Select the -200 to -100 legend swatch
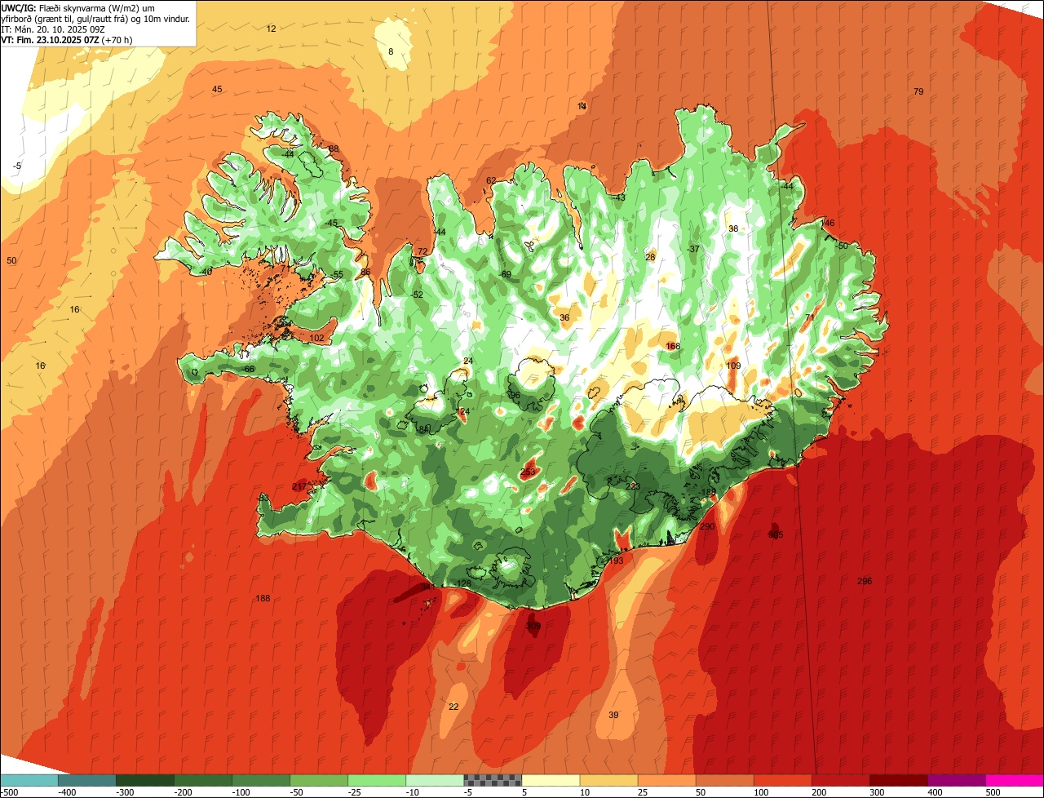The height and width of the screenshot is (798, 1044). point(202,780)
